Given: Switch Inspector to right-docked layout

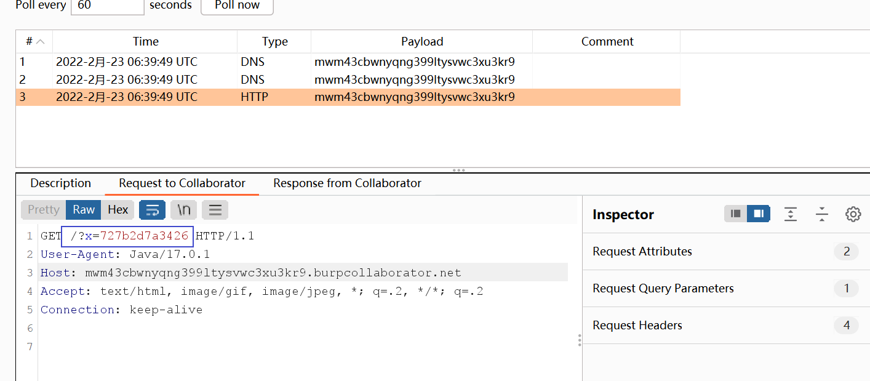Looking at the screenshot, I should [759, 214].
